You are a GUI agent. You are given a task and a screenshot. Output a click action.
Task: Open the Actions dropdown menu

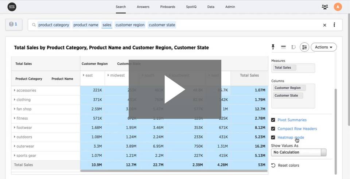pyautogui.click(x=323, y=47)
